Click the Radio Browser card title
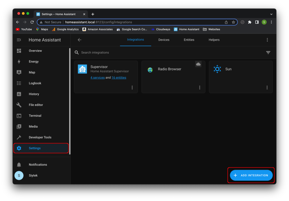The image size is (289, 201). click(170, 69)
